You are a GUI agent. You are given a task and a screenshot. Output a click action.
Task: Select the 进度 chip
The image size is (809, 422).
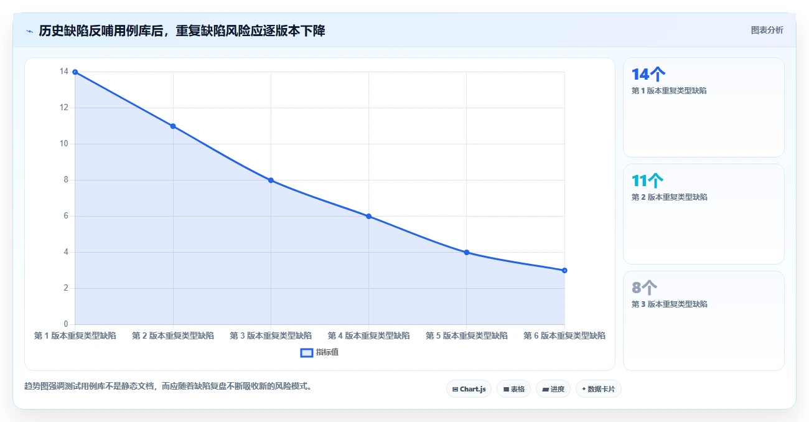click(553, 389)
